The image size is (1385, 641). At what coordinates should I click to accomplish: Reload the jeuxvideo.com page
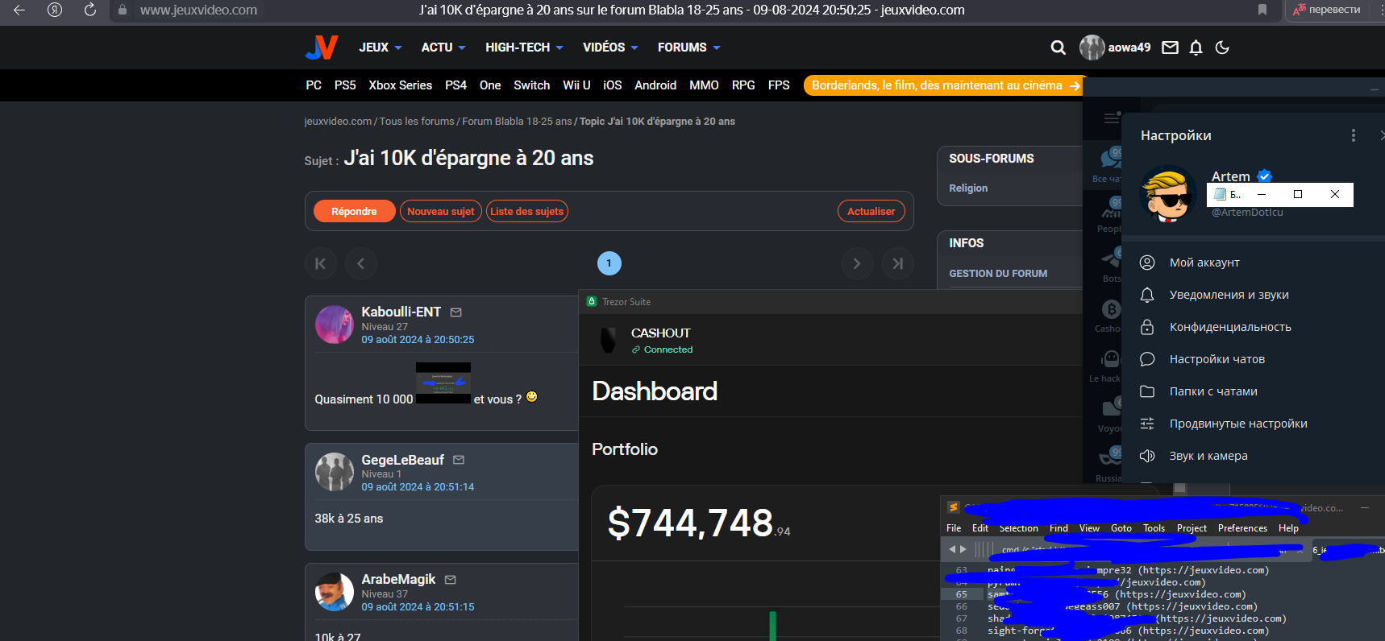coord(90,10)
